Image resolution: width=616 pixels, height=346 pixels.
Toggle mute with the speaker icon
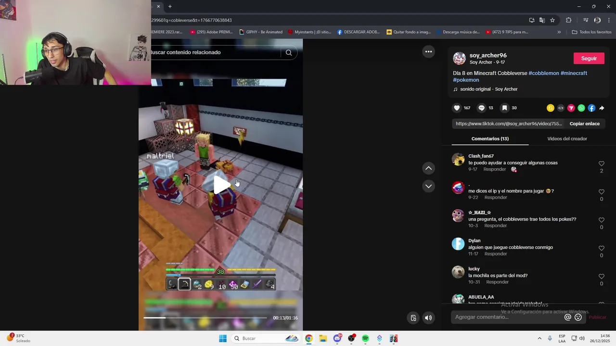pos(428,318)
